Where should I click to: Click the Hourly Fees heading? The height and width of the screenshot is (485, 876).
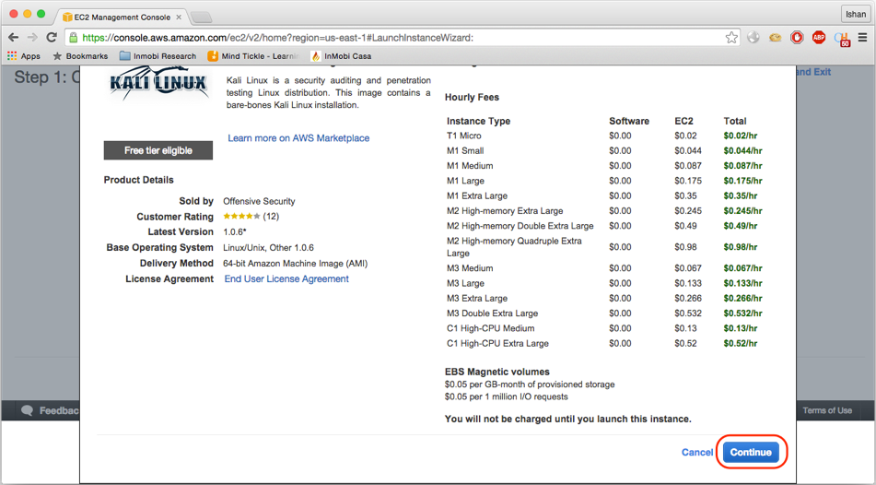click(472, 97)
